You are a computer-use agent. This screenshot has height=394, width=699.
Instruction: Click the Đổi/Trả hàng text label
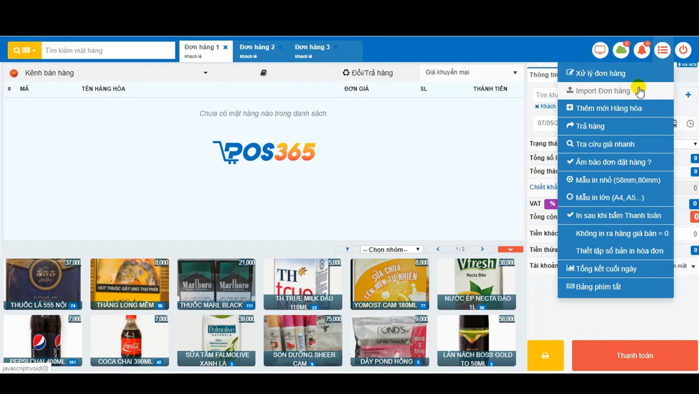pyautogui.click(x=372, y=73)
